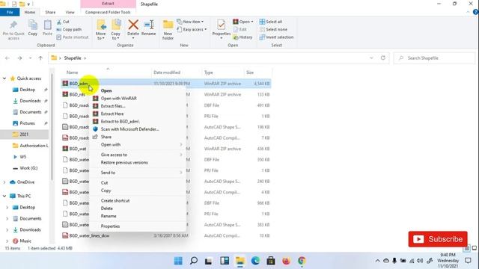Choose Rename in the context menu
479x269 pixels.
click(x=109, y=216)
